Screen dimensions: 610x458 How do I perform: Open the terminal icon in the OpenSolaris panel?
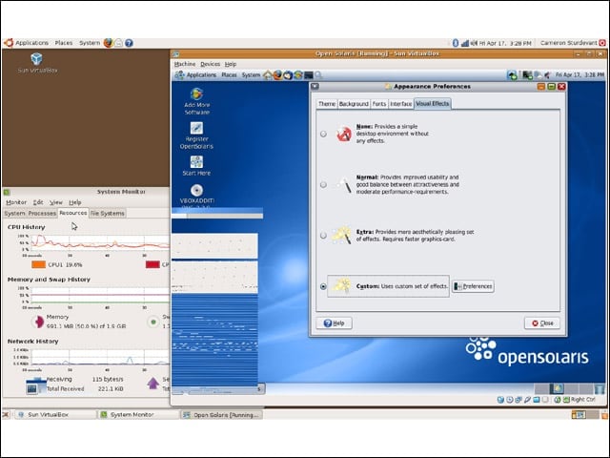click(309, 75)
